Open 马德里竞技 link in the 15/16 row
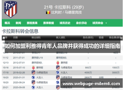Viewport: 125px width, 90px height. (66, 68)
